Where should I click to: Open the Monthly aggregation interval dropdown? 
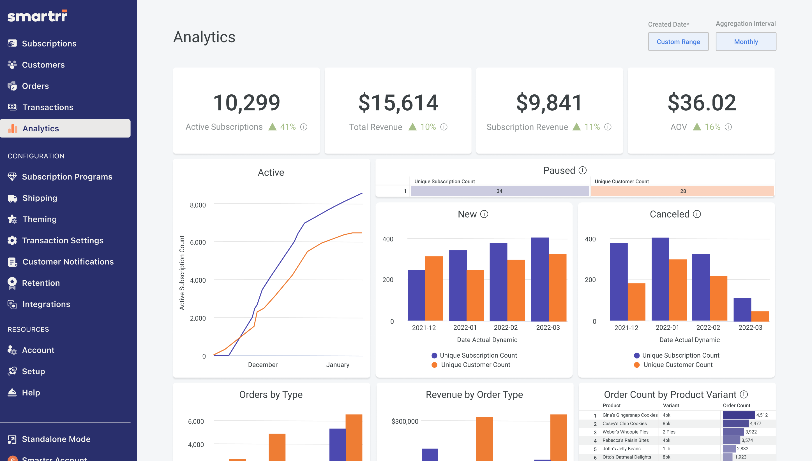click(x=746, y=42)
